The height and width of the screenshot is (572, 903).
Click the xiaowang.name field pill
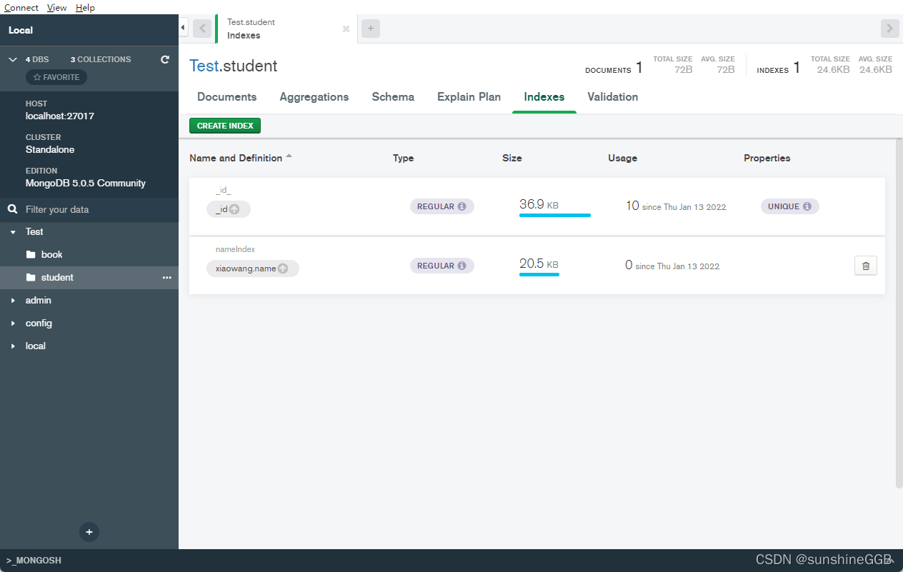[x=253, y=269]
